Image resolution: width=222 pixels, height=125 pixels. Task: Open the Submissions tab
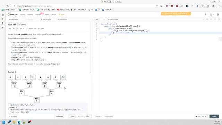62,19
